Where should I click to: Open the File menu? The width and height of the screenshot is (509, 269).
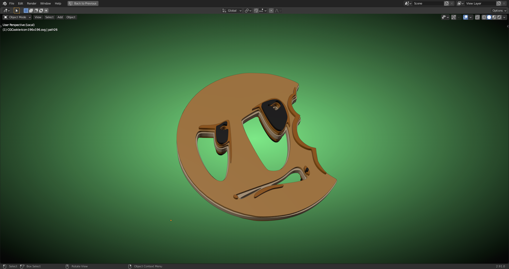(12, 3)
